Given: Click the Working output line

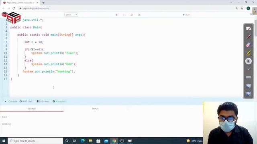Looking at the screenshot, I should [x=6, y=124].
